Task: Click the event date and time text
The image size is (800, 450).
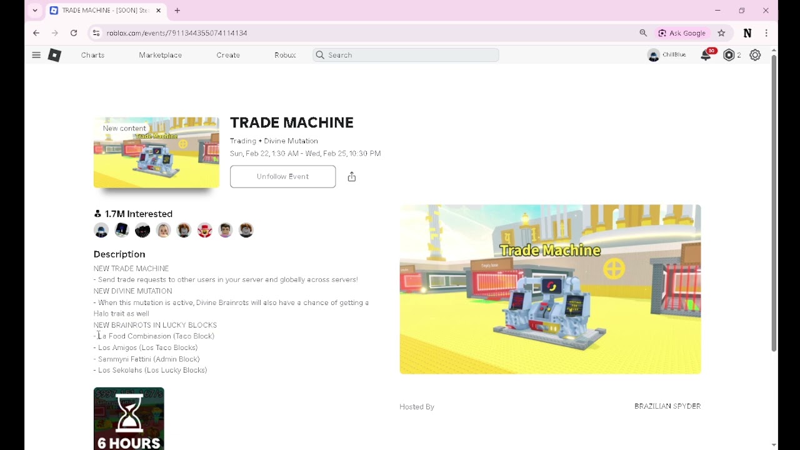Action: [x=305, y=154]
